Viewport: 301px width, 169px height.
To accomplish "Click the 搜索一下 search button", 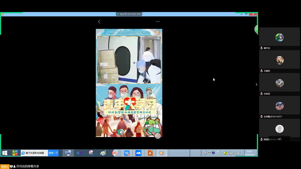I will pyautogui.click(x=53, y=153).
